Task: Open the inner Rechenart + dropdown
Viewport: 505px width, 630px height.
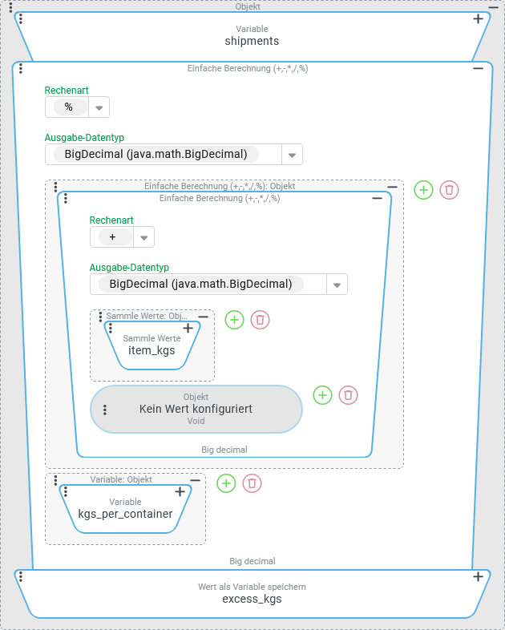Action: [143, 237]
